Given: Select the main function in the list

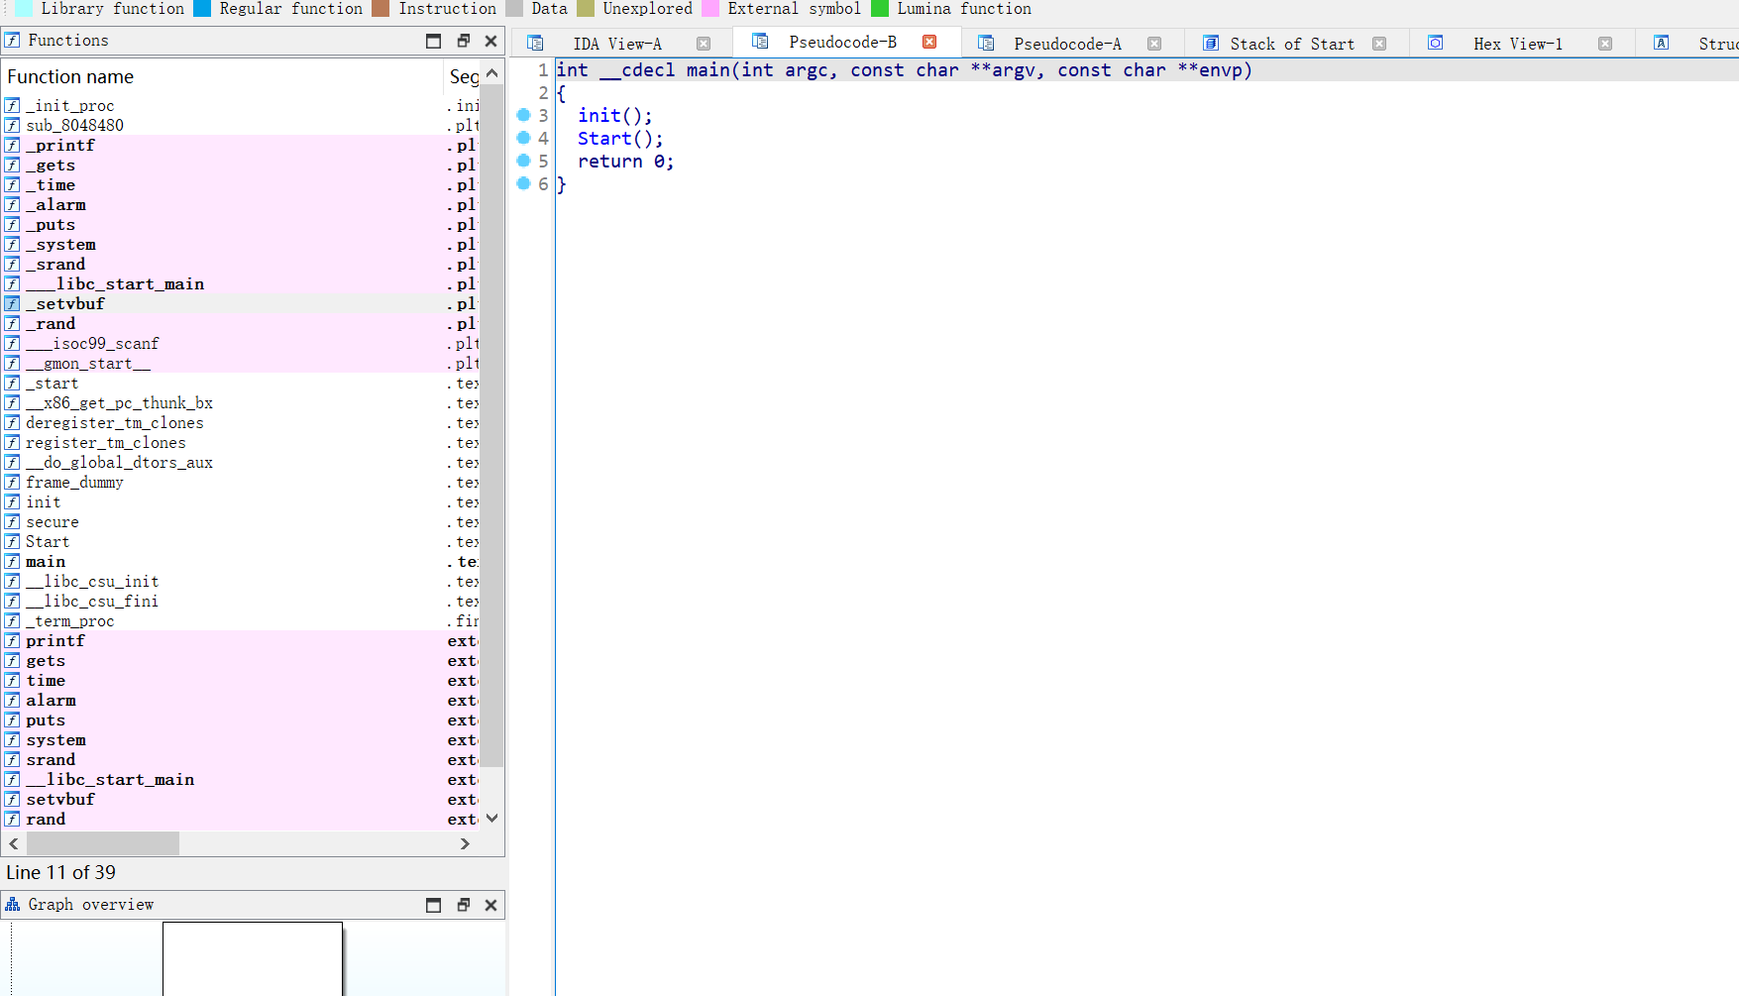Looking at the screenshot, I should tap(242, 562).
